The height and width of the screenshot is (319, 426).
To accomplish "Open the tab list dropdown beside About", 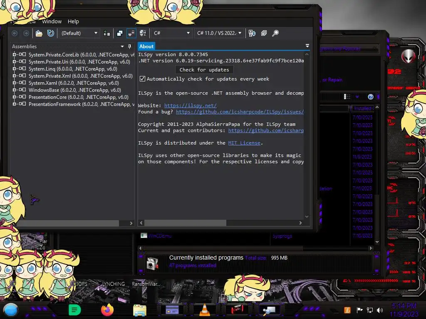I will (x=307, y=46).
